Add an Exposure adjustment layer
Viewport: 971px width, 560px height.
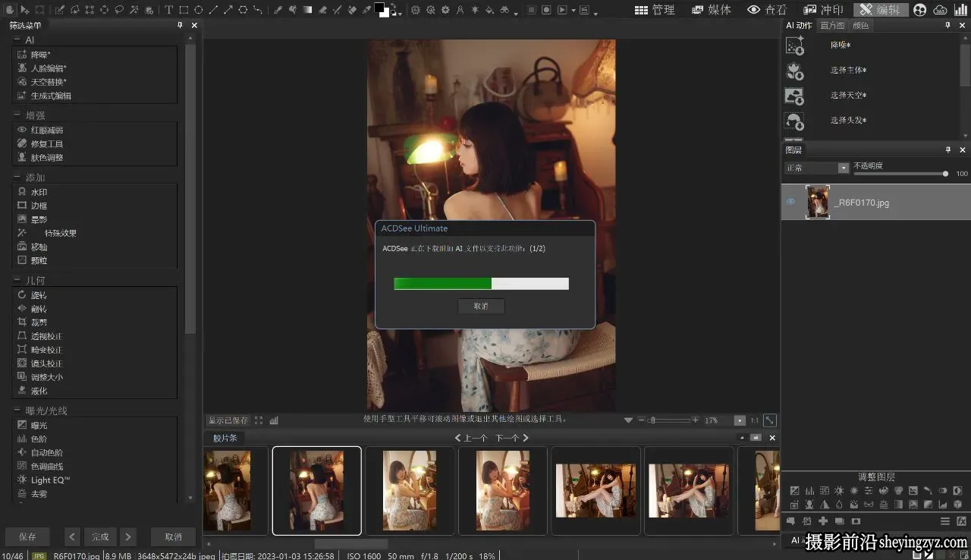point(794,491)
